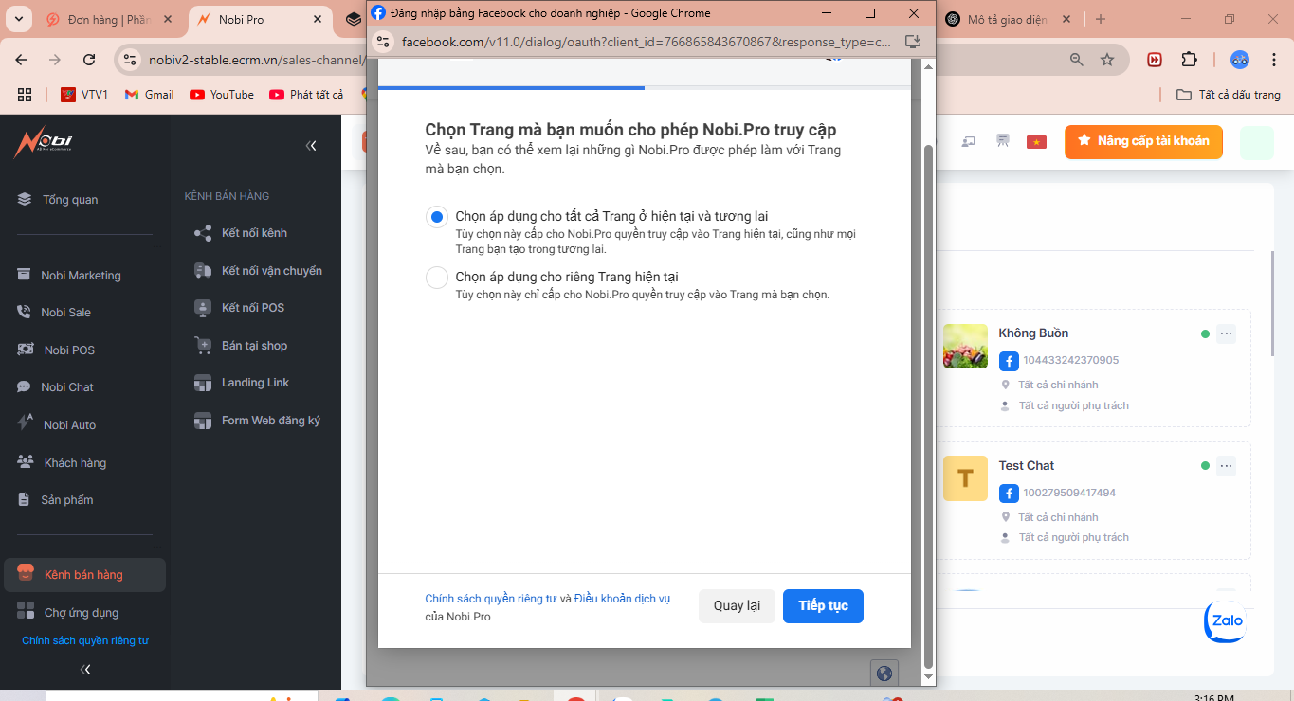Click the Zalo chat icon

(x=1225, y=622)
